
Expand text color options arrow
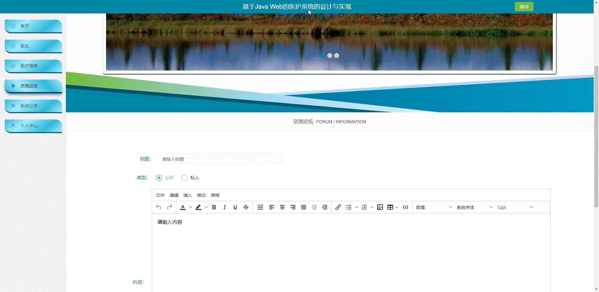[191, 207]
